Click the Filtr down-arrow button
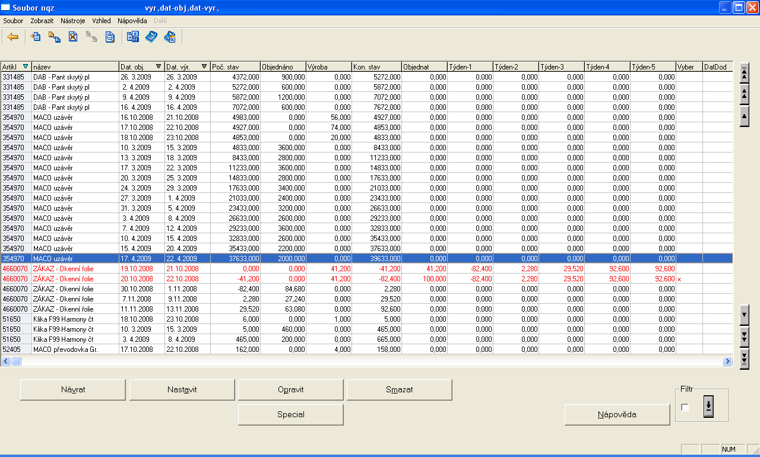Image resolution: width=760 pixels, height=457 pixels. tap(709, 407)
